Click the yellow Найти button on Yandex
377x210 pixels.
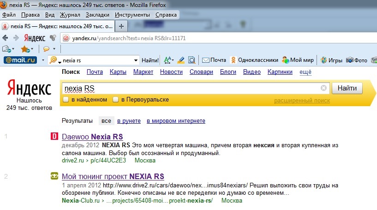[x=347, y=88]
